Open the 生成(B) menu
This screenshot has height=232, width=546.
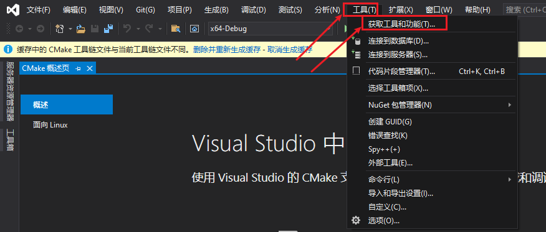216,10
